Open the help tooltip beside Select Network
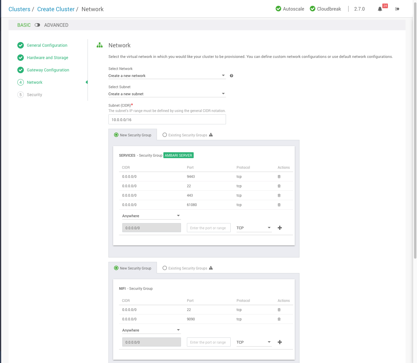417x363 pixels. [x=232, y=76]
